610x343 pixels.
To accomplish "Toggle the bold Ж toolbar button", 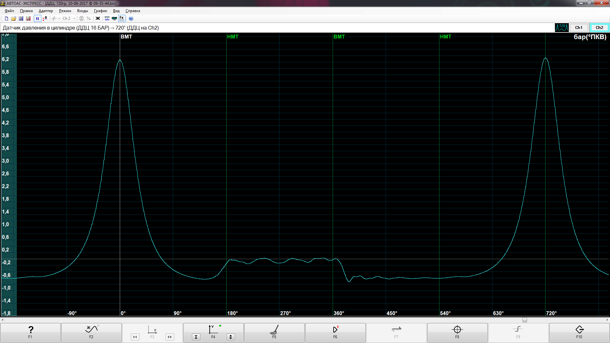I will [x=98, y=18].
